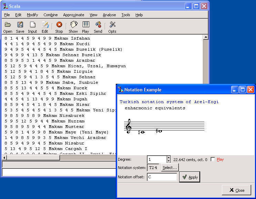Click the horizontal scrollbar left arrow in Scala
256x199 pixels.
pyautogui.click(x=4, y=158)
